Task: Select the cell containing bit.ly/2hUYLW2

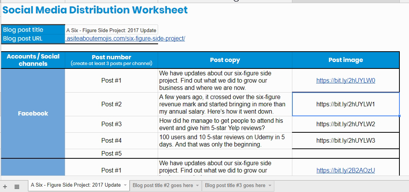Action: pyautogui.click(x=345, y=124)
